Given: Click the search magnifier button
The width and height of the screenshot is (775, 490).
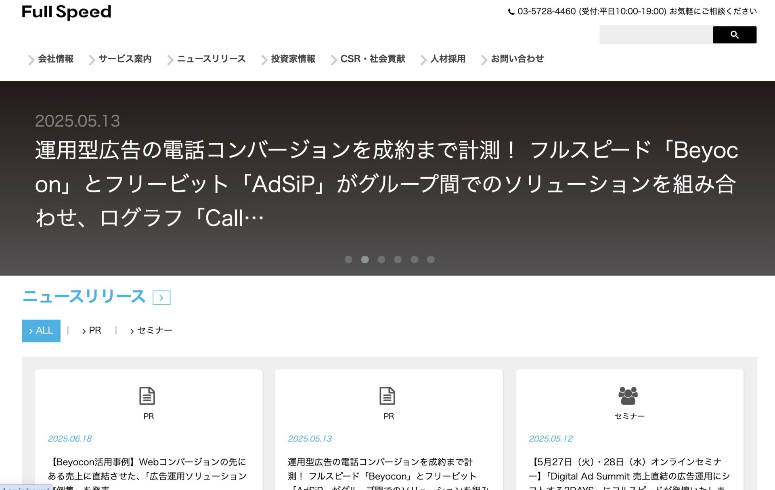Looking at the screenshot, I should click(x=734, y=35).
